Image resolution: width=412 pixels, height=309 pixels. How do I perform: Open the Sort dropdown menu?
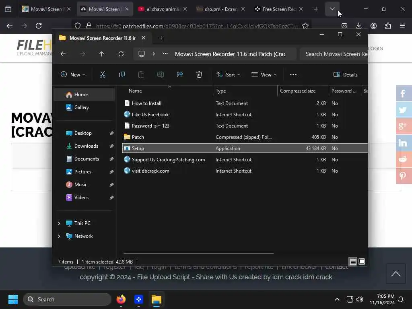(228, 74)
